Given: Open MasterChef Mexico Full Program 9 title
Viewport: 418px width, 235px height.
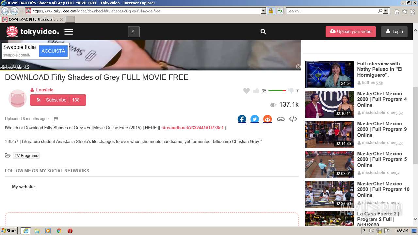Looking at the screenshot, I should (382, 129).
